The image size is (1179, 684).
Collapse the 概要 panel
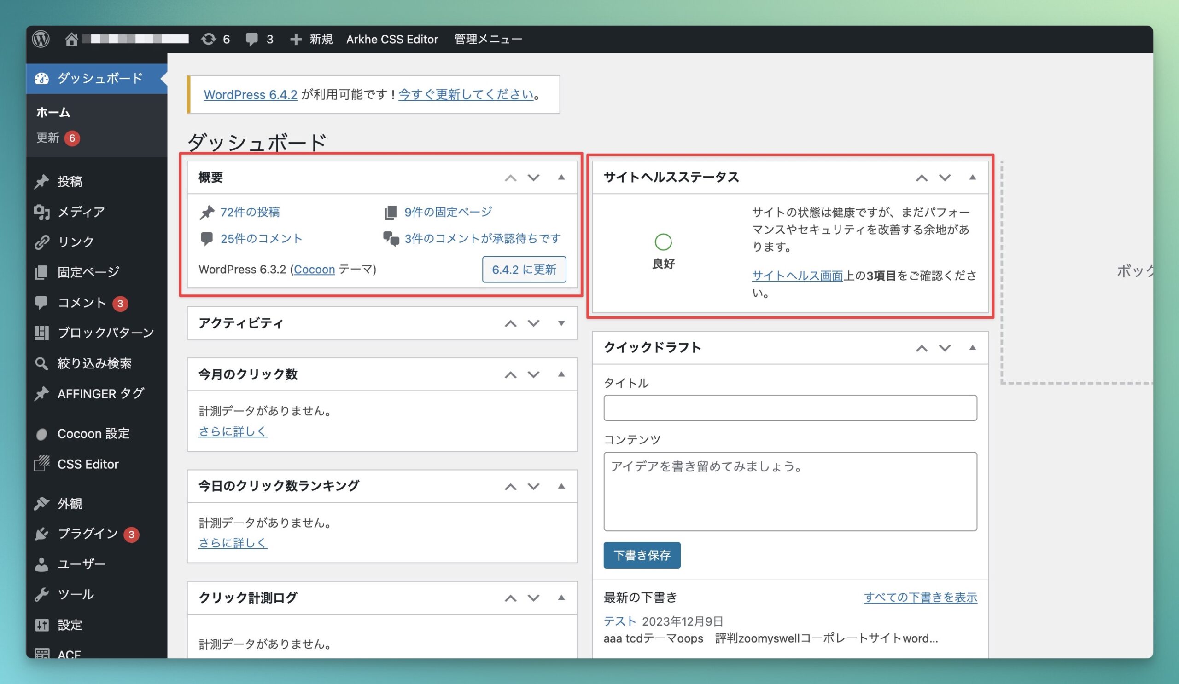click(x=561, y=178)
